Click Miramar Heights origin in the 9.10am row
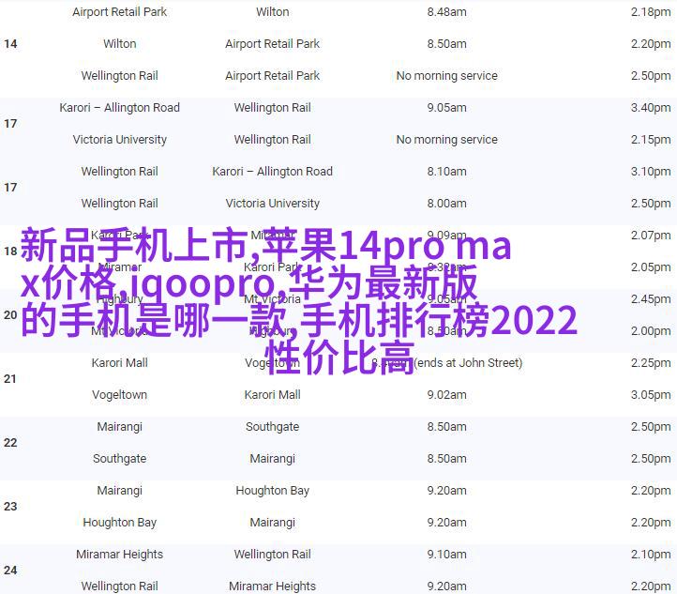The height and width of the screenshot is (594, 677). [120, 555]
